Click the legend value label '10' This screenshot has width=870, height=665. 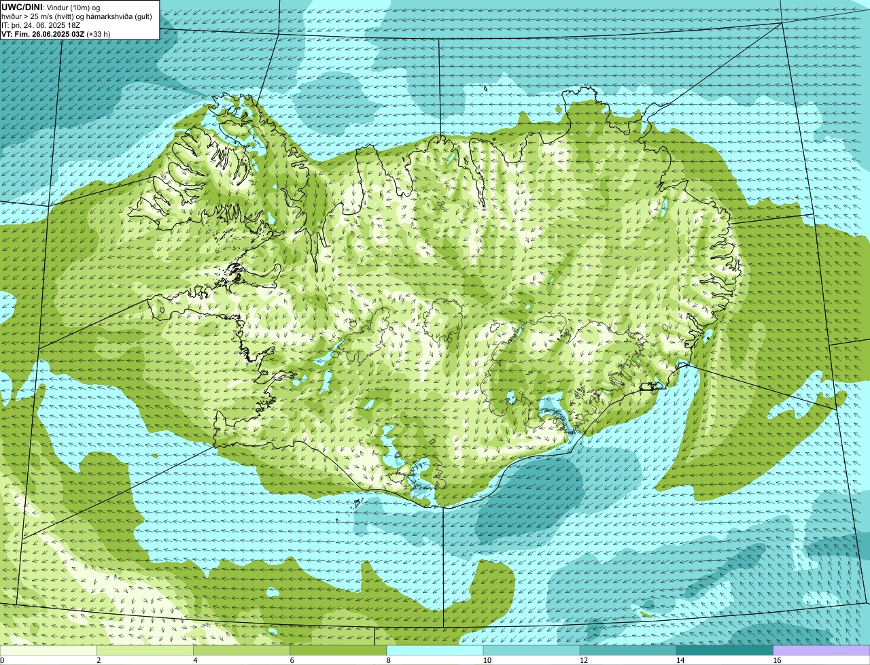tap(487, 660)
